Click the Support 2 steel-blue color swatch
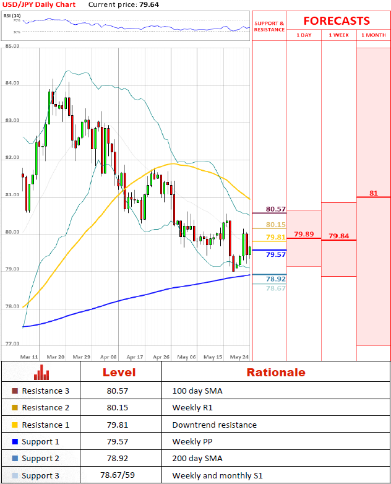 [x=15, y=459]
